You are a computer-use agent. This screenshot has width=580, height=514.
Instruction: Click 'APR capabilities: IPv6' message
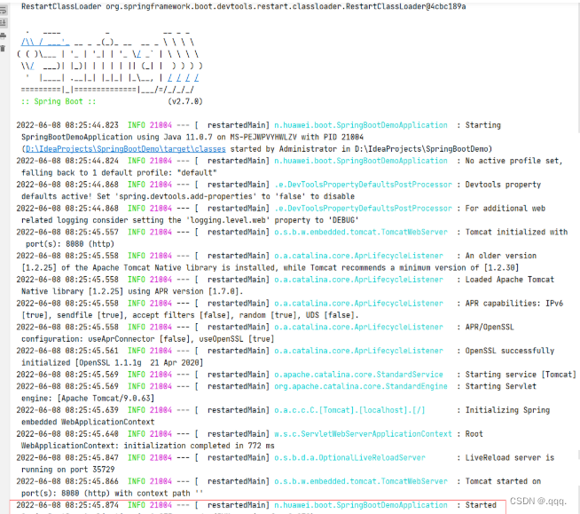click(x=514, y=303)
